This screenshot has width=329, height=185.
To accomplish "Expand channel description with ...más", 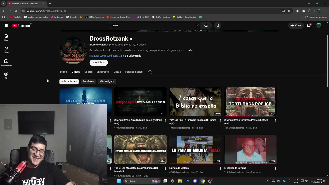I will click(189, 50).
